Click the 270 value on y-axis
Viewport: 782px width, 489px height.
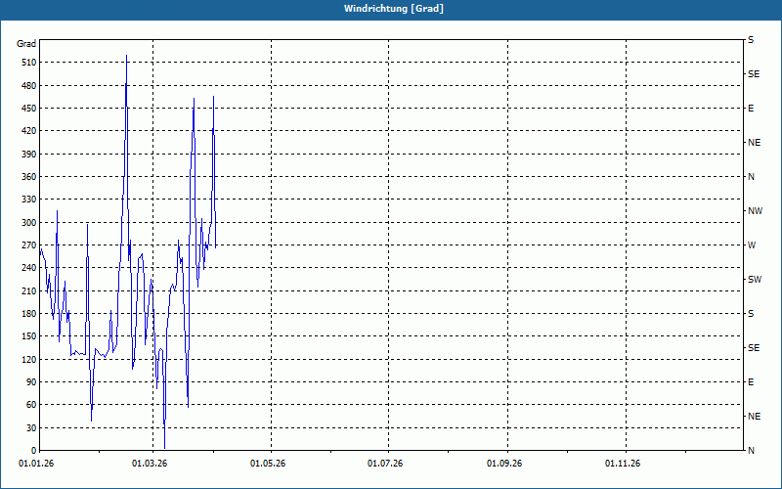(x=26, y=245)
